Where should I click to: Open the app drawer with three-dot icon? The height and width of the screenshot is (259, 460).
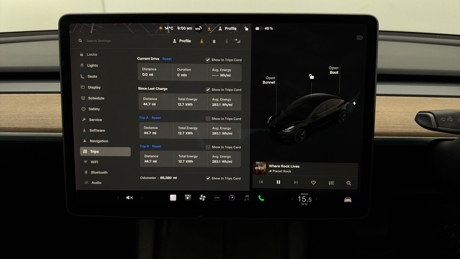click(217, 198)
